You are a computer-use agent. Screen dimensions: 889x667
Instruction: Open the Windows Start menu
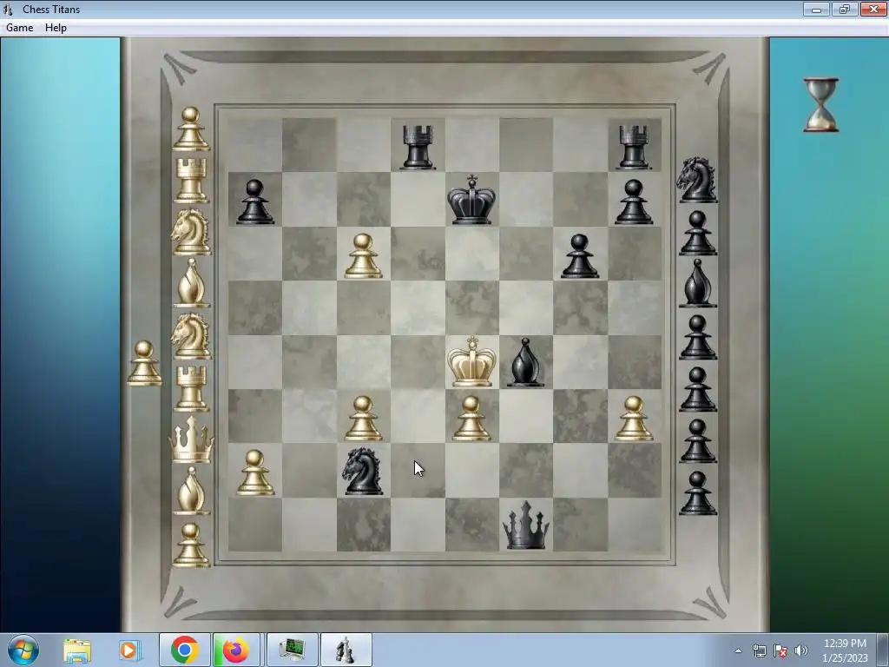(23, 650)
